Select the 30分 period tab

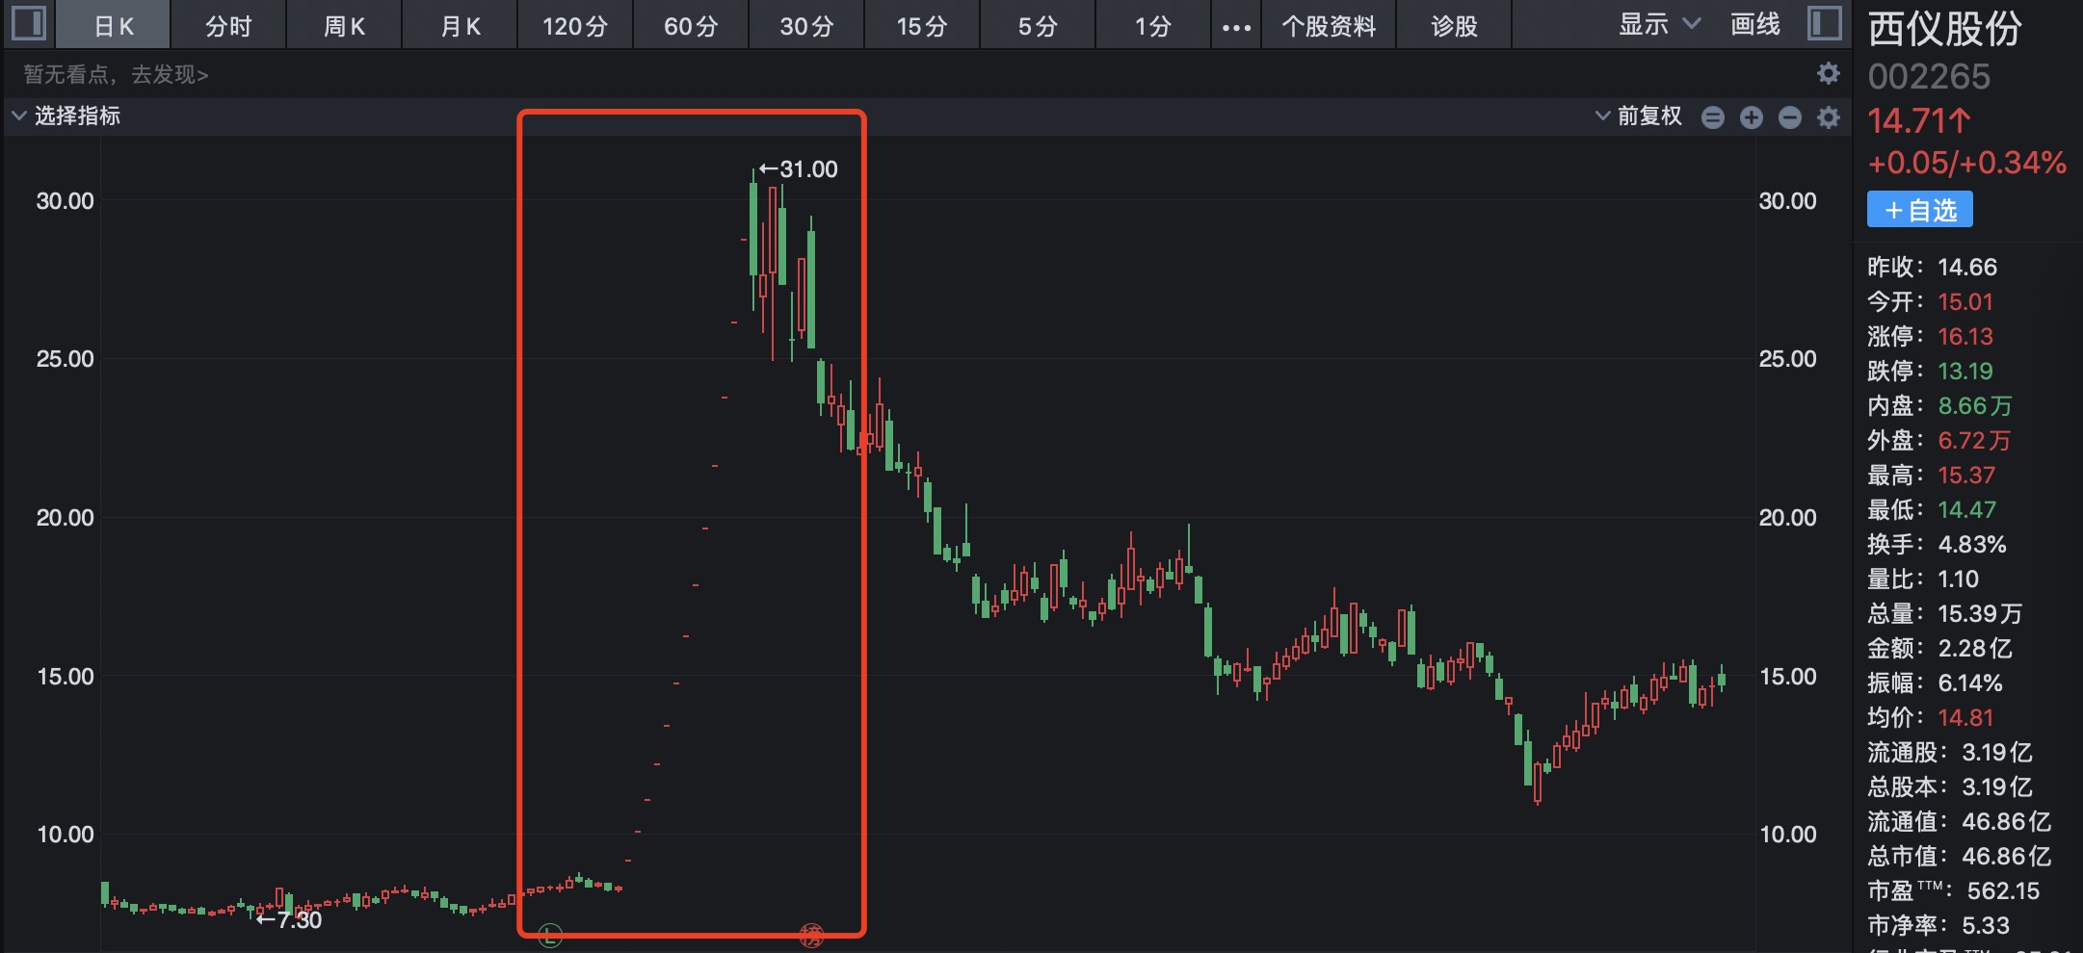pos(806,26)
